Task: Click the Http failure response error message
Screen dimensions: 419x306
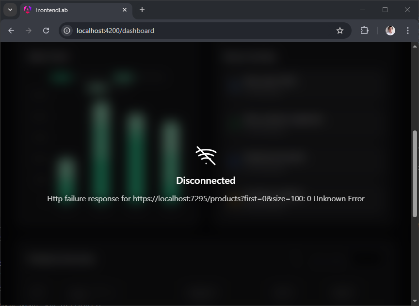Action: click(206, 198)
